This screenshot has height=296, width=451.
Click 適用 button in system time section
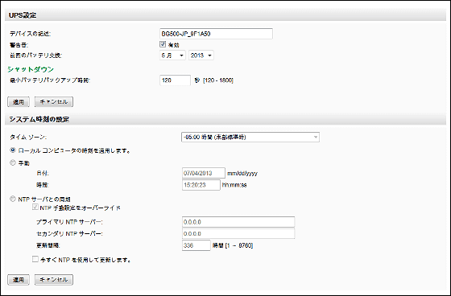click(19, 280)
